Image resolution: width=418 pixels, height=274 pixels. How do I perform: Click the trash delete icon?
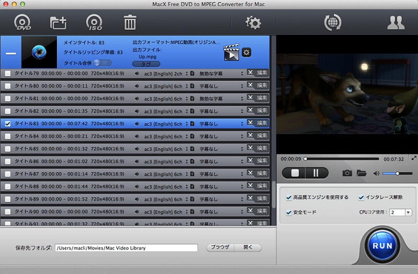[130, 22]
